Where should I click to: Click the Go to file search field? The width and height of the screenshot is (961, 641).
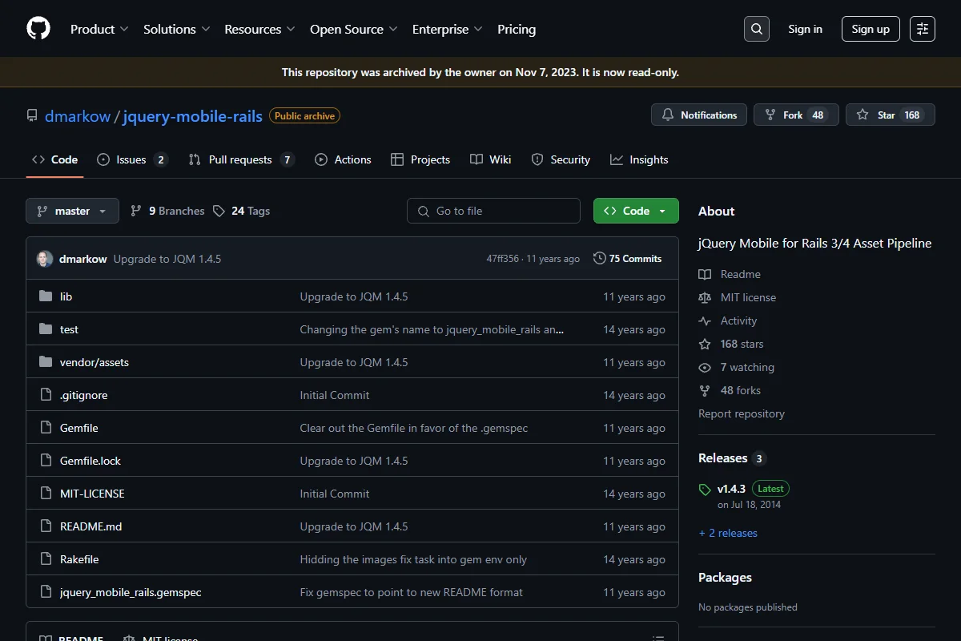493,211
